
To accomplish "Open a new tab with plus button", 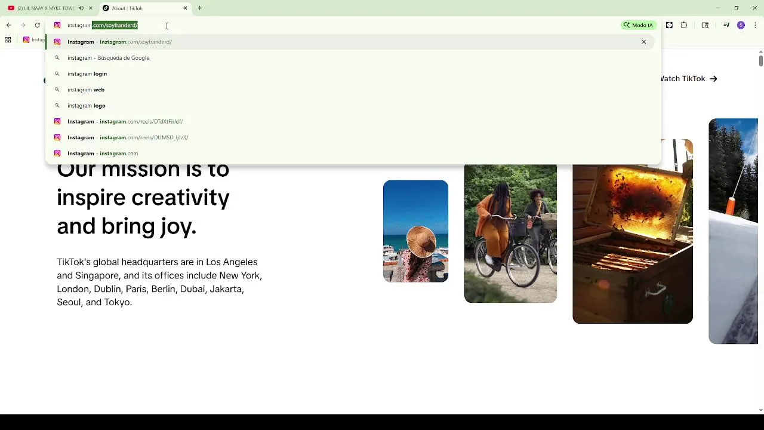I will pos(200,8).
